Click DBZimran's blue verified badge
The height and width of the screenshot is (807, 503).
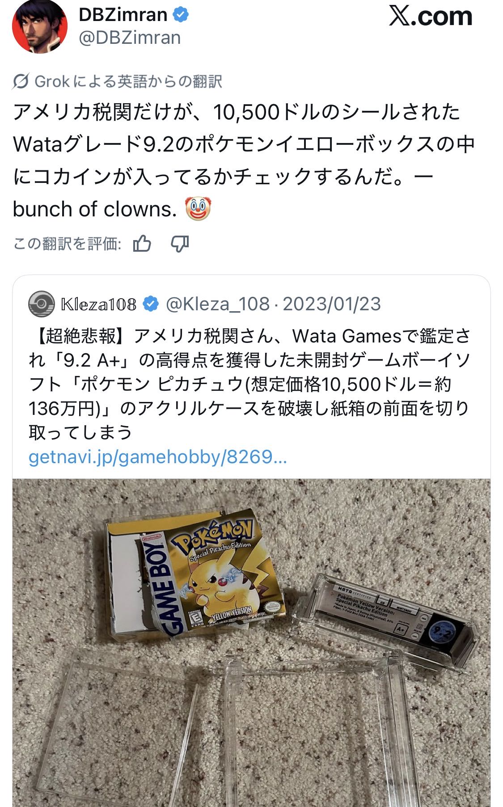click(x=180, y=15)
